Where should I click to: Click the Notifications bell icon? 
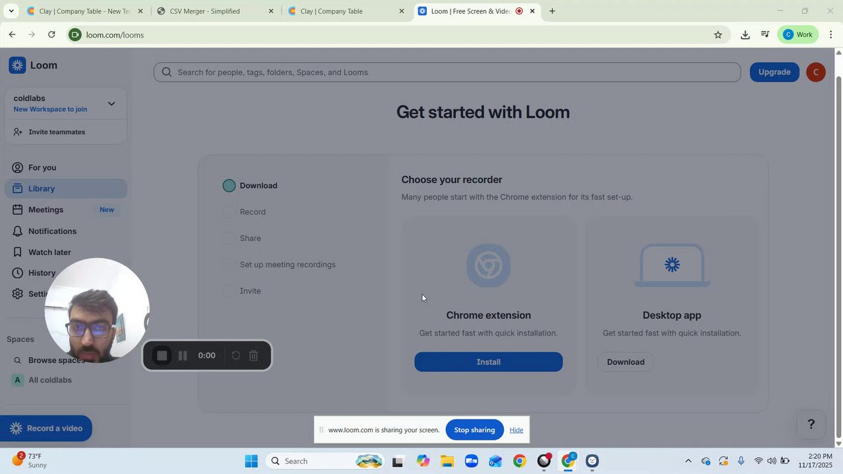18,231
